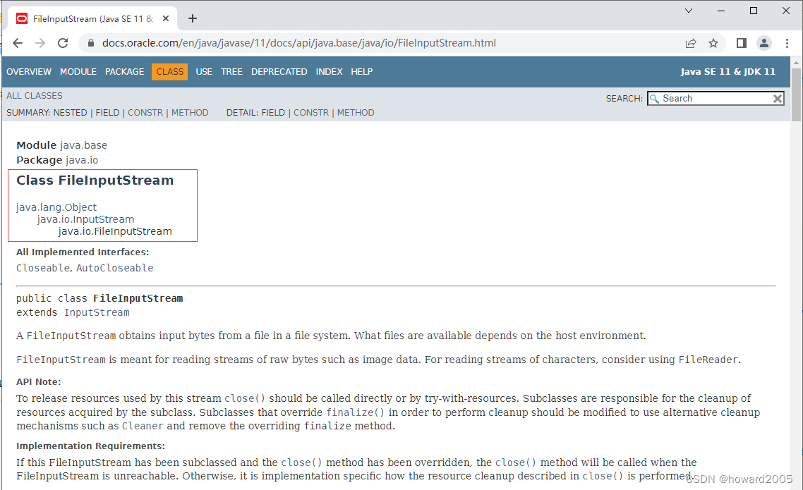Open the java.base module link
Image resolution: width=803 pixels, height=490 pixels.
[83, 145]
